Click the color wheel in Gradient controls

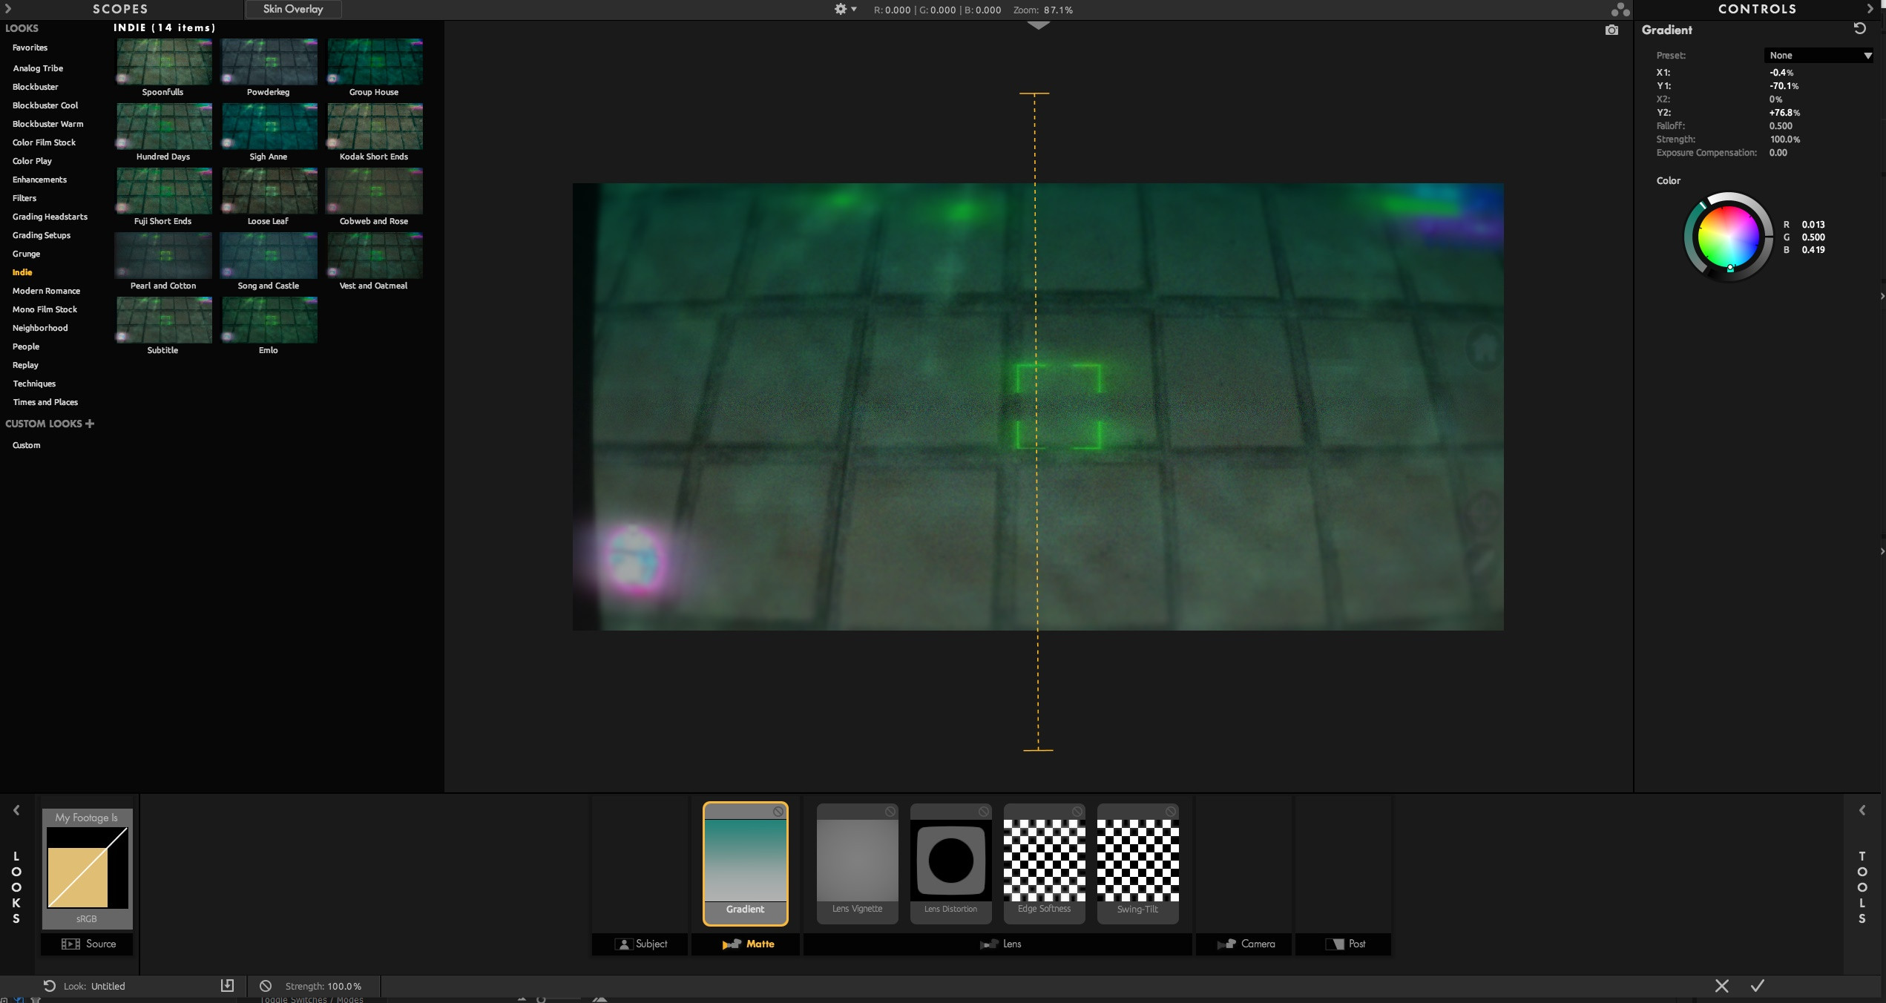coord(1728,237)
